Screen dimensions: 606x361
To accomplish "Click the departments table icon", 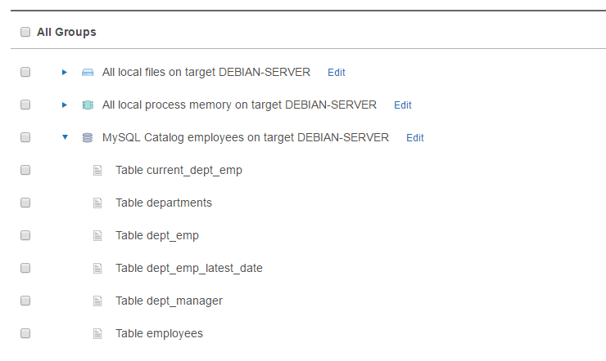I will point(98,203).
